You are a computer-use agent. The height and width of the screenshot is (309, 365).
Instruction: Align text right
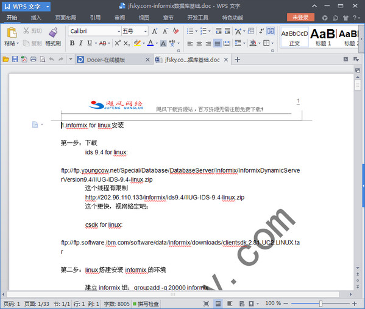coord(208,43)
